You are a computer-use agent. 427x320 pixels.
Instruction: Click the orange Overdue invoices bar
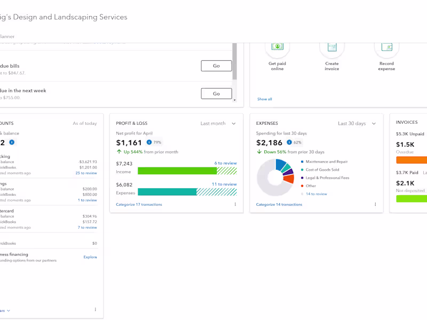412,160
